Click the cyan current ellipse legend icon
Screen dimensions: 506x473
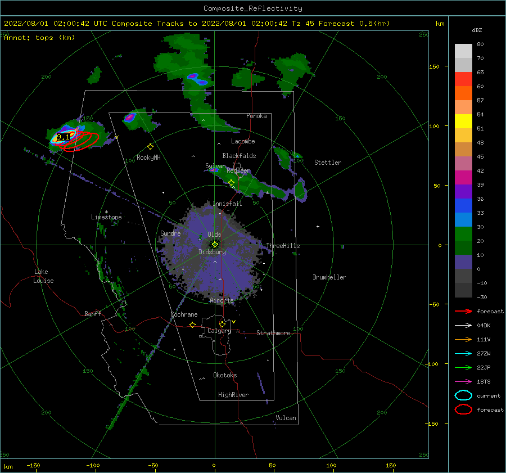(463, 395)
